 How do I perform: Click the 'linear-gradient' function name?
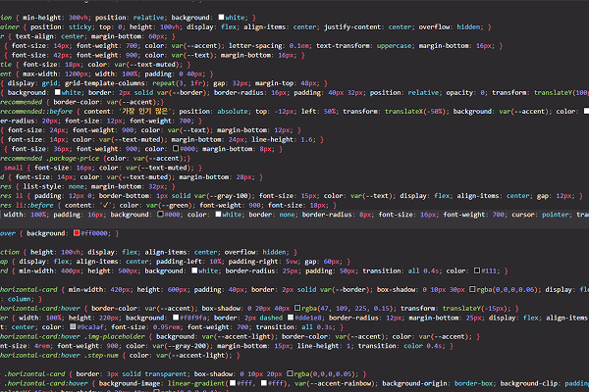click(195, 383)
